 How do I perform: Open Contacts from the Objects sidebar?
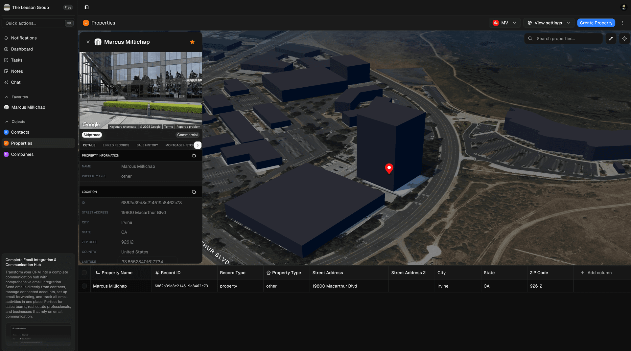pos(20,132)
